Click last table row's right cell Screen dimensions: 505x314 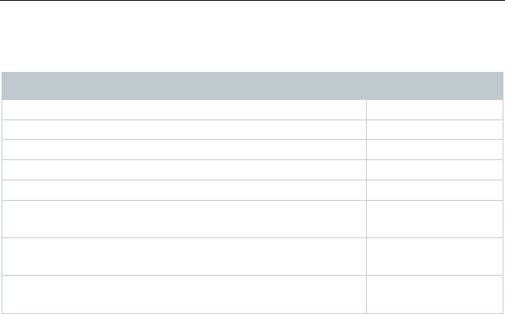point(435,294)
